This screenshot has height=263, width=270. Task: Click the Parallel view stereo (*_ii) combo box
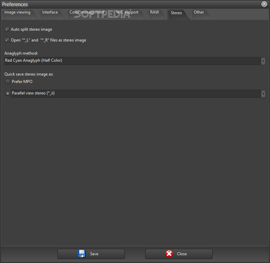[138, 94]
